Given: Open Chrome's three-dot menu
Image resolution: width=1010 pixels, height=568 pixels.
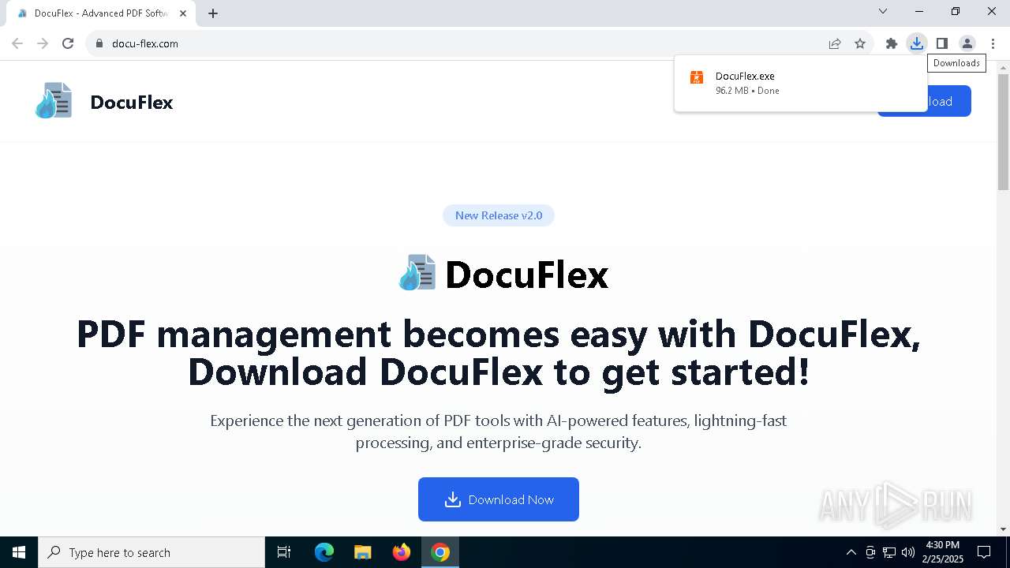Looking at the screenshot, I should coord(993,43).
